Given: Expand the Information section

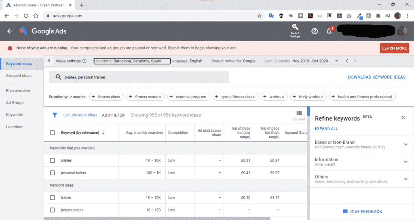Looking at the screenshot, I should click(406, 162).
